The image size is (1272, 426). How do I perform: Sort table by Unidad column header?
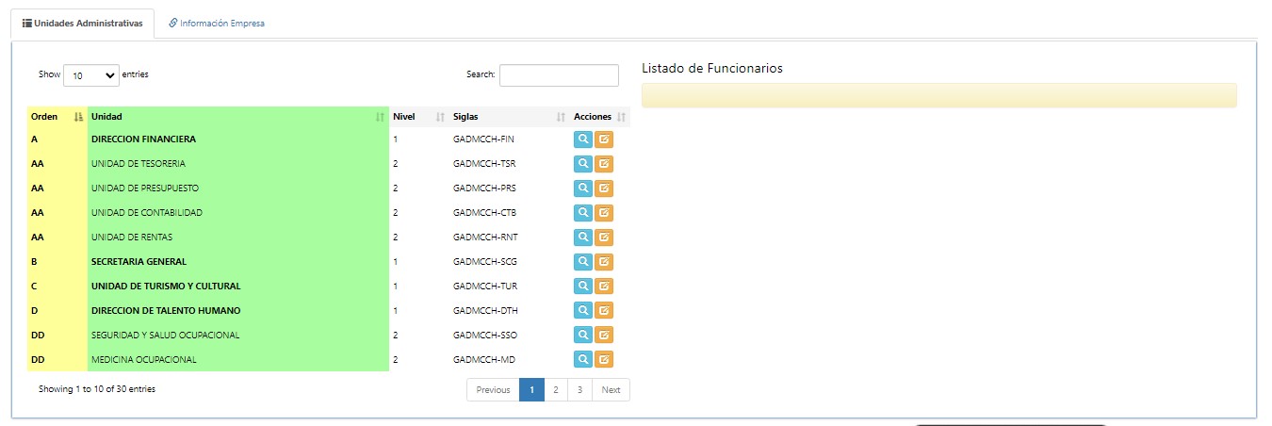(x=237, y=117)
